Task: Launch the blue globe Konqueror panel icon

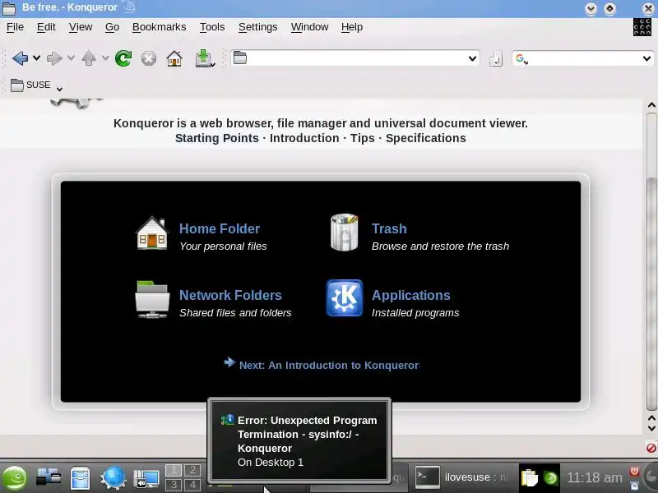Action: tap(113, 478)
